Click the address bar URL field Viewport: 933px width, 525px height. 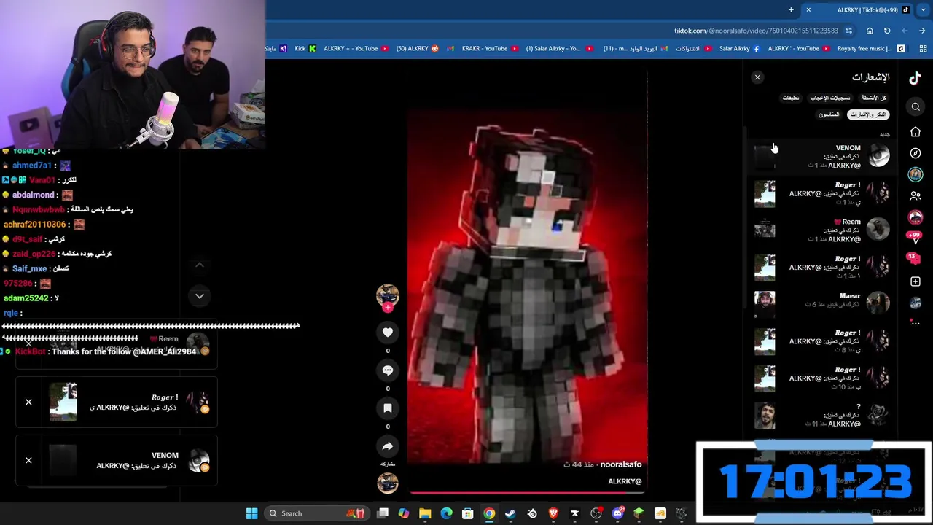pos(756,31)
